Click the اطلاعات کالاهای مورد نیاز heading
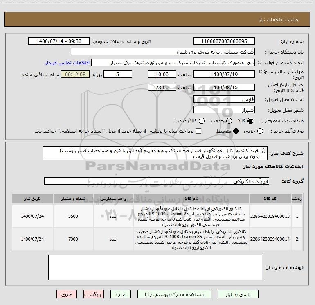This screenshot has height=305, width=315. (273, 167)
